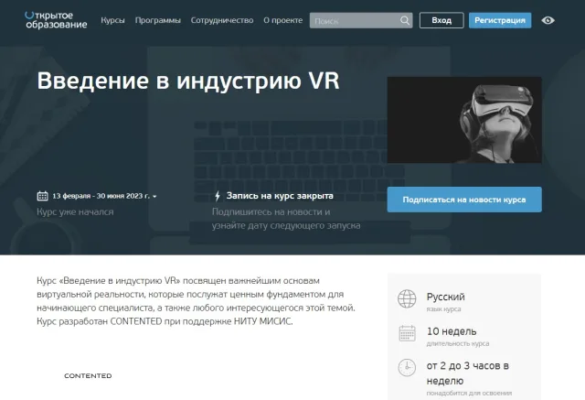Click the search magnifier icon
This screenshot has height=400, width=585.
click(405, 20)
